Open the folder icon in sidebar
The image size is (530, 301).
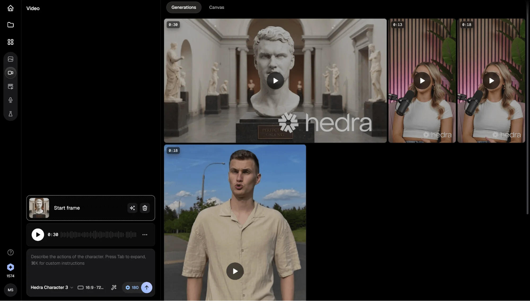pos(10,25)
